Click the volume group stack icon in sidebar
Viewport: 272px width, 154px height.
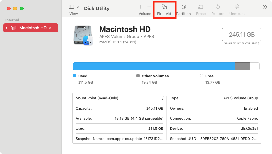coord(13,28)
